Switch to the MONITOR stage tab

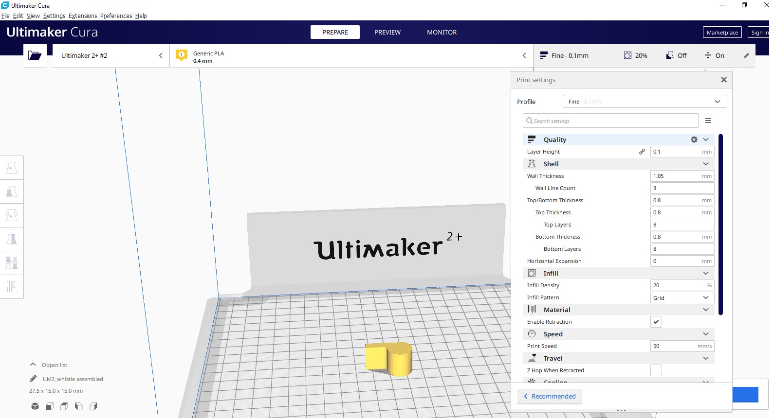[442, 32]
